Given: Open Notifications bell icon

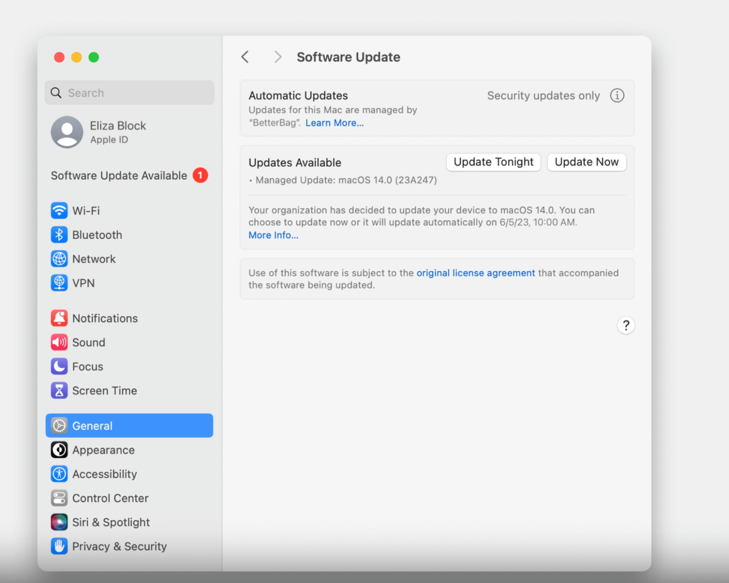Looking at the screenshot, I should pos(59,318).
